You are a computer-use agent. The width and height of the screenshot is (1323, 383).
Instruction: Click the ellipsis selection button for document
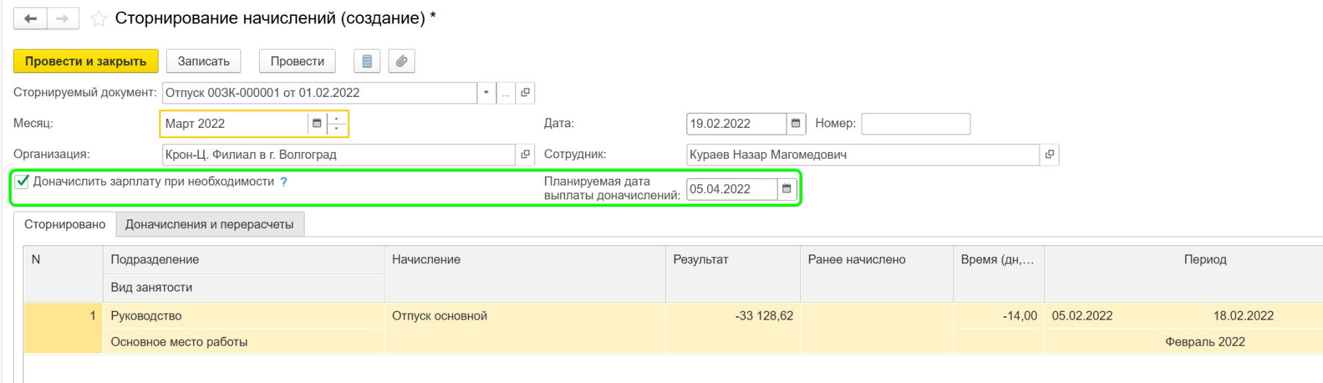506,93
